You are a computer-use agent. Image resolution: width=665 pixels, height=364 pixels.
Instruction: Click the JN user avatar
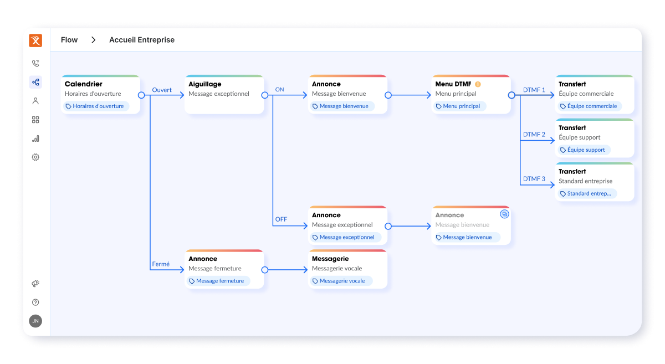[x=35, y=321]
